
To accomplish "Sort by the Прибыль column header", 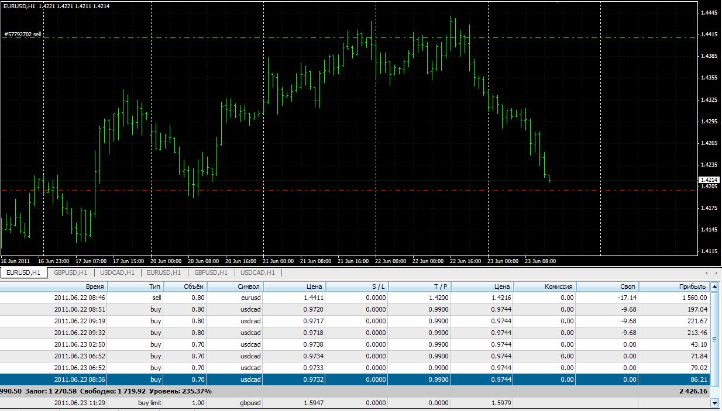I will click(x=675, y=286).
